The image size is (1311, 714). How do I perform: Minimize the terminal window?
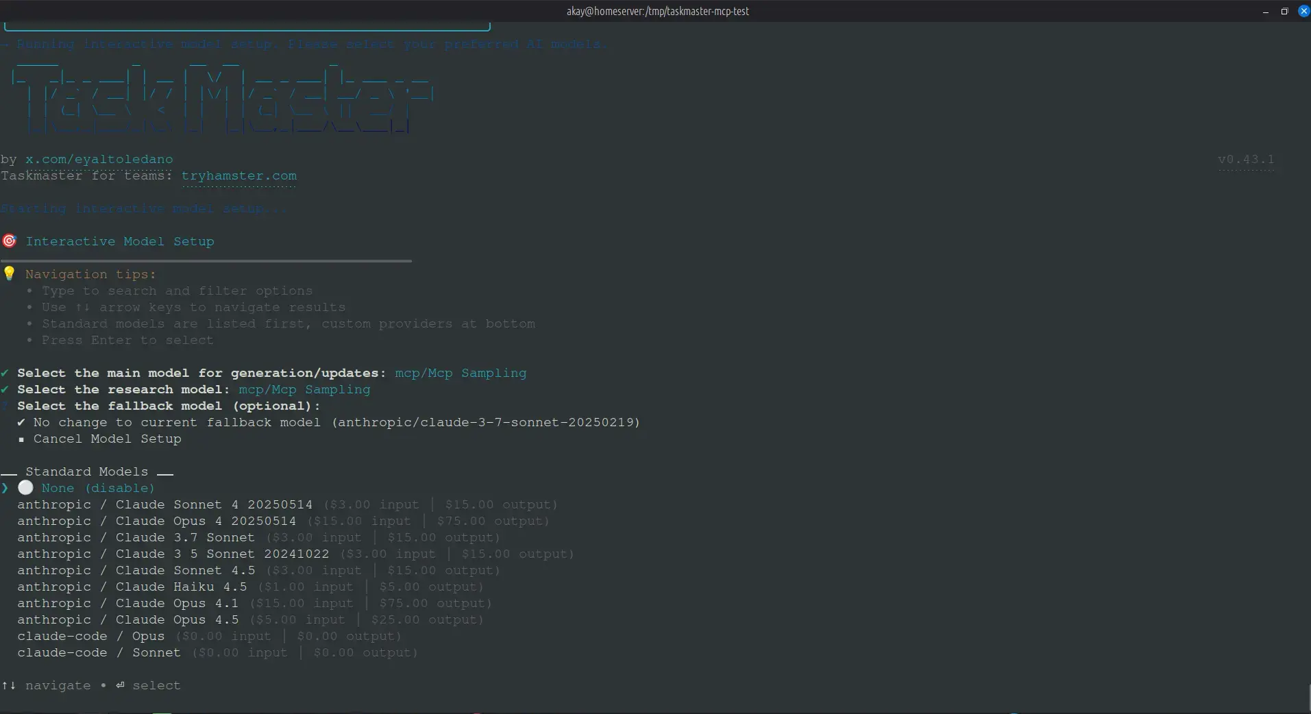click(x=1266, y=11)
